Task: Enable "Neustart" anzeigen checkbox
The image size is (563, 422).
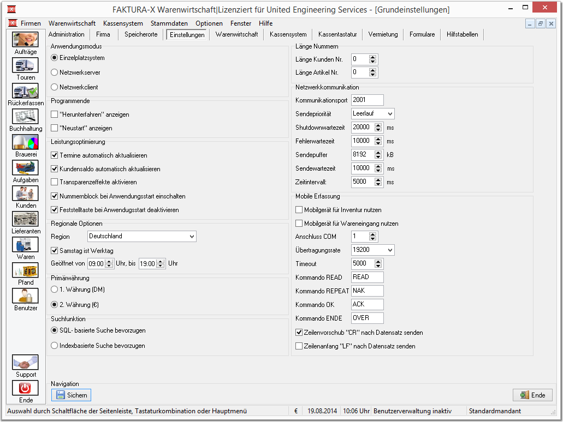Action: coord(54,128)
